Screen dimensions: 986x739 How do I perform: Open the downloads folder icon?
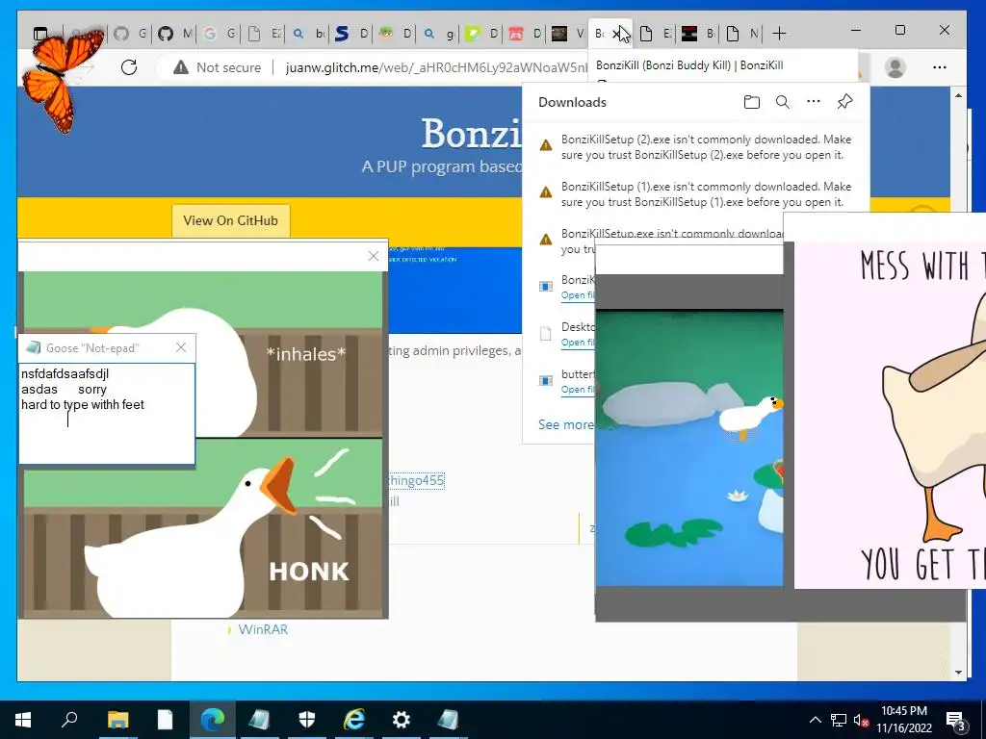point(751,102)
